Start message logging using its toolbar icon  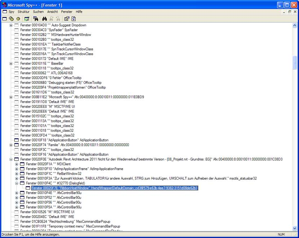coord(27,18)
